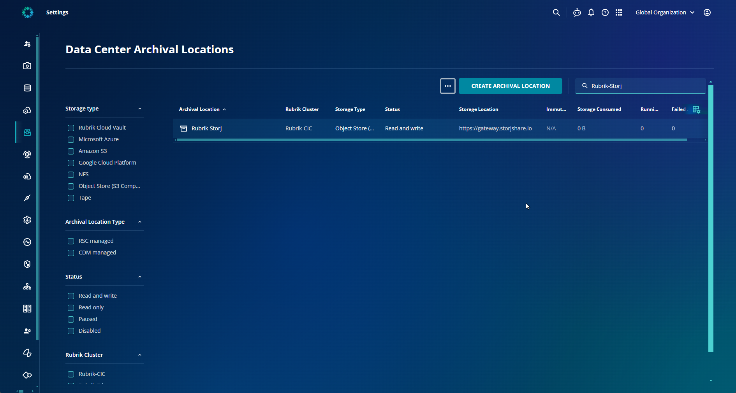Collapse the Status filter section
This screenshot has width=736, height=393.
click(x=140, y=277)
